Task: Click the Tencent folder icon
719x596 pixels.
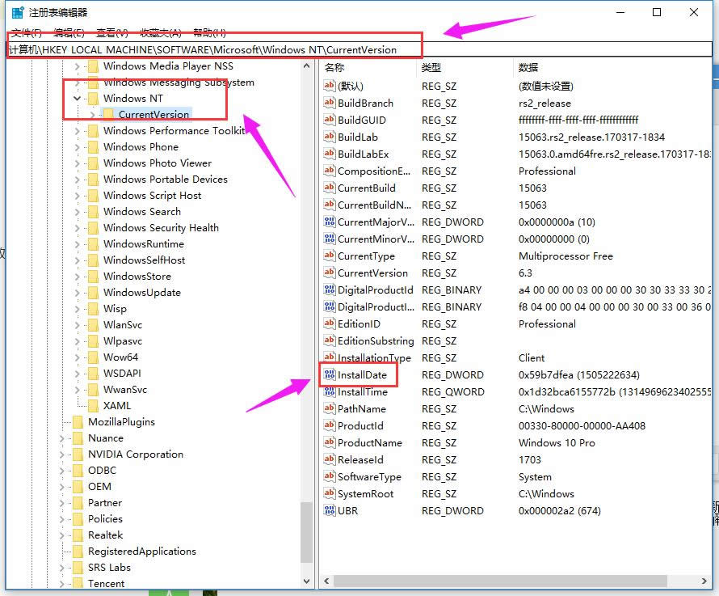Action: coord(78,584)
